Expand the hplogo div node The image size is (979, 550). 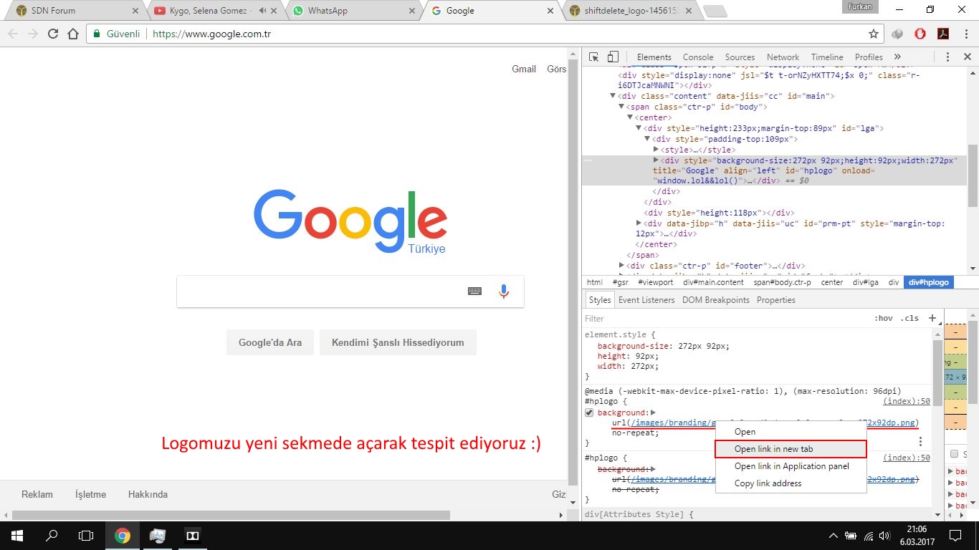656,160
